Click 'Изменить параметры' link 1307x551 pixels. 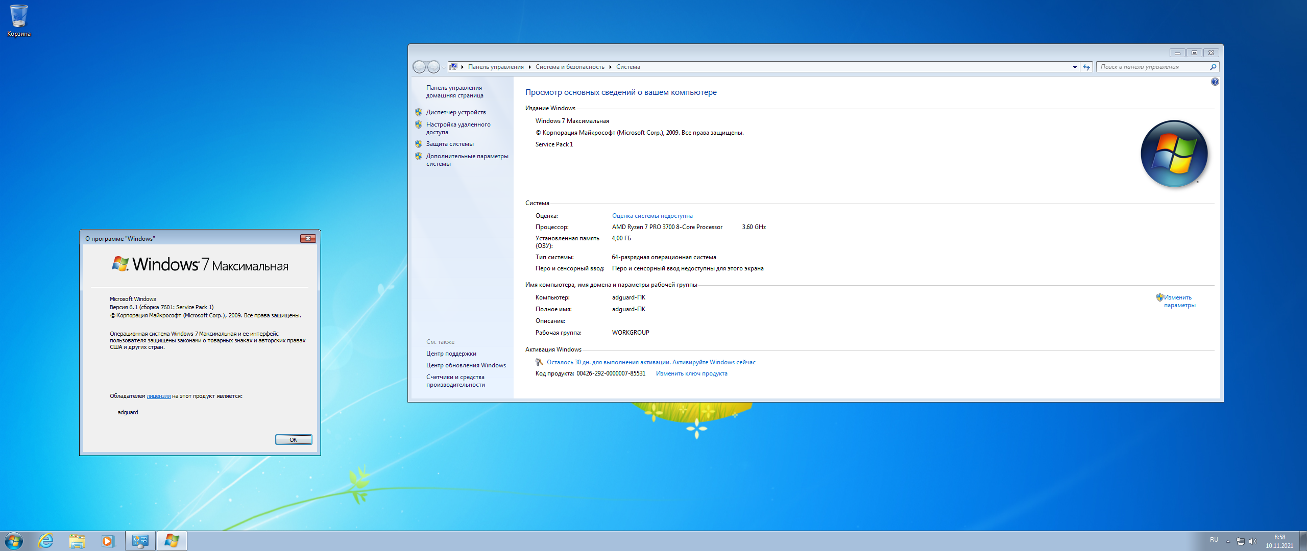click(x=1179, y=301)
